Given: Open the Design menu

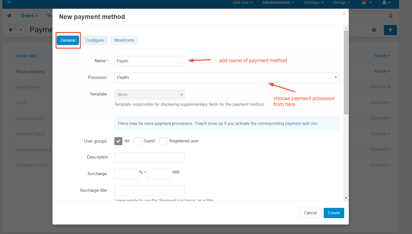Looking at the screenshot, I should (x=342, y=2).
